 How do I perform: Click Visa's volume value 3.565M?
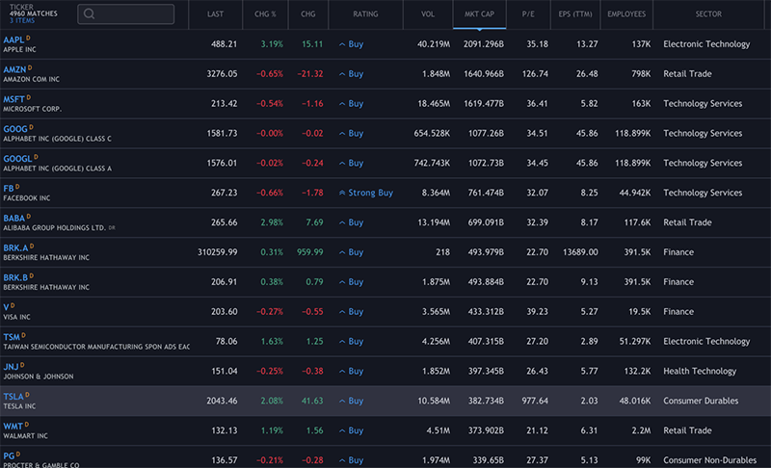(436, 312)
